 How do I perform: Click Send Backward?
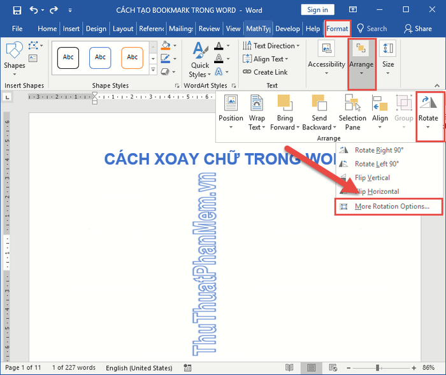point(319,112)
